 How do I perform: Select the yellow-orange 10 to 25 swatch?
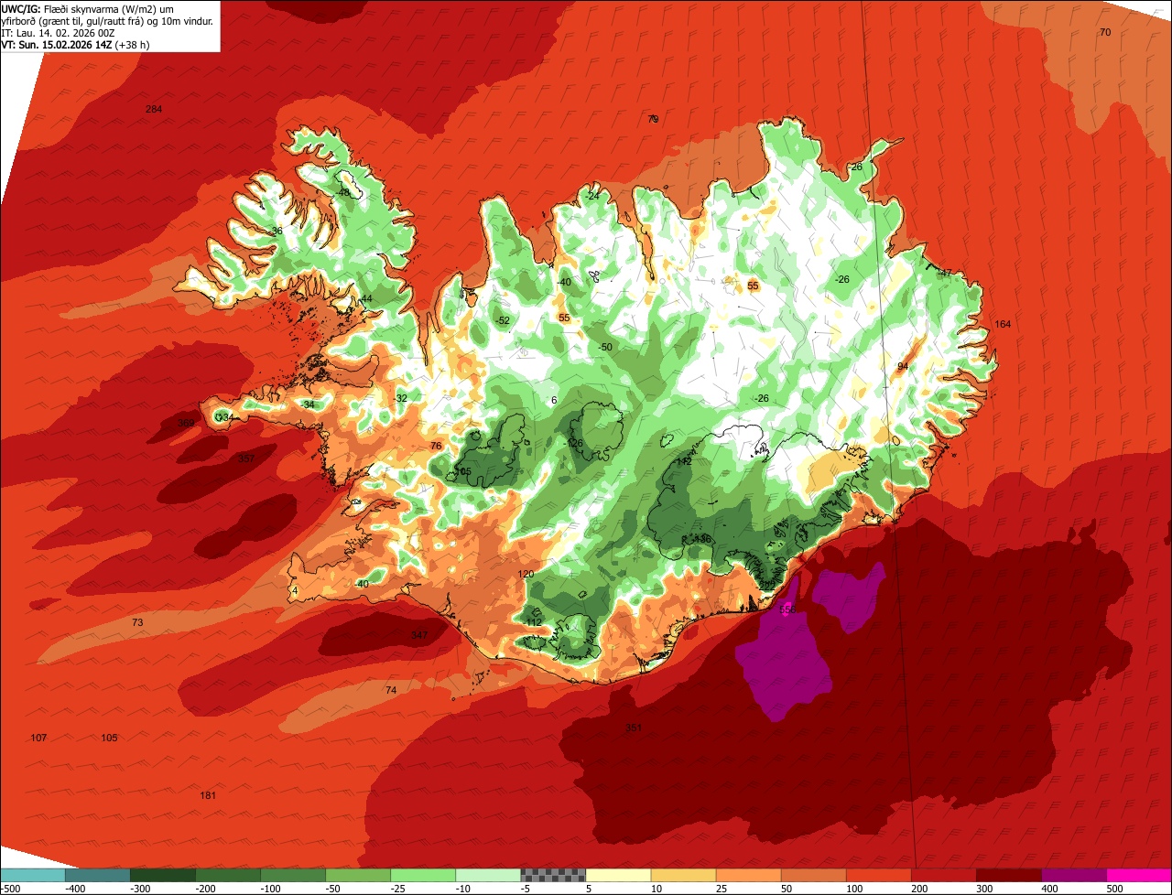pos(683,875)
